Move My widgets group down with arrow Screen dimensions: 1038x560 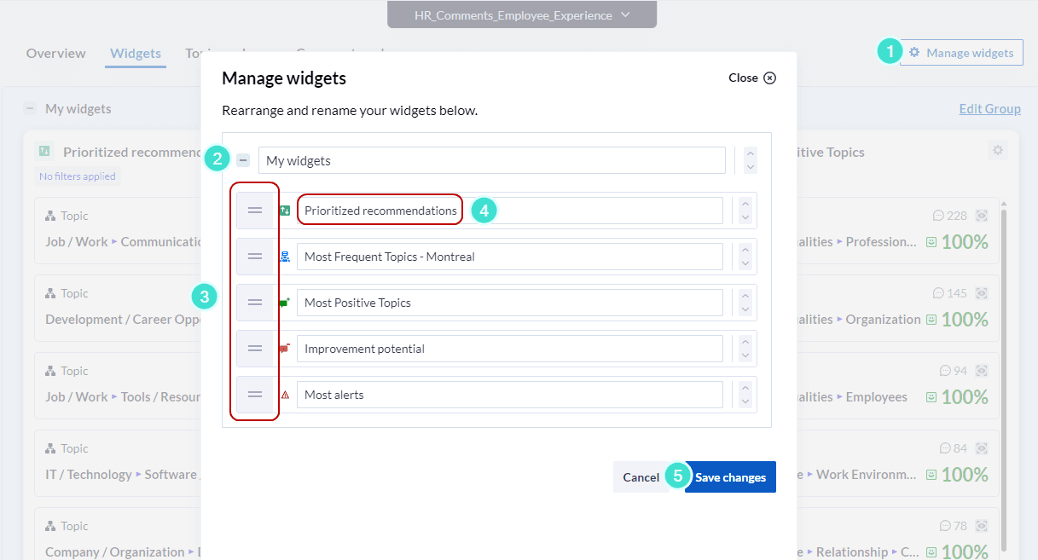750,167
